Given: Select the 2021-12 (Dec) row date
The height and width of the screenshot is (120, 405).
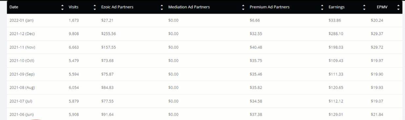Looking at the screenshot, I should click(22, 34).
